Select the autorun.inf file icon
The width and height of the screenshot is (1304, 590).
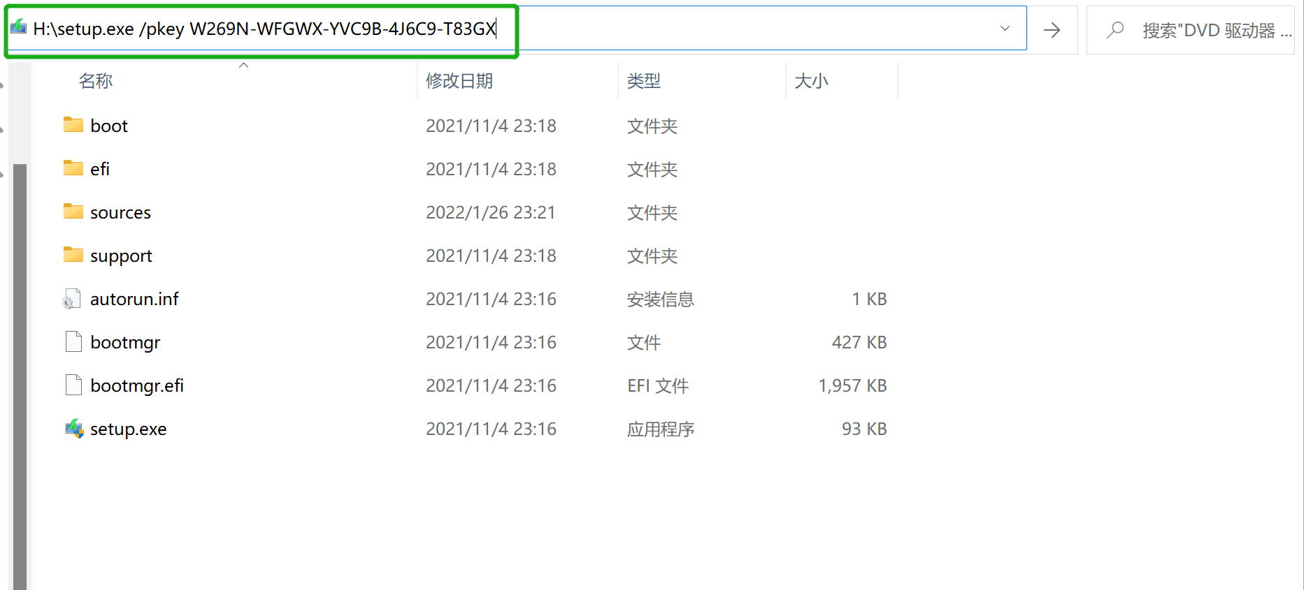(x=72, y=299)
